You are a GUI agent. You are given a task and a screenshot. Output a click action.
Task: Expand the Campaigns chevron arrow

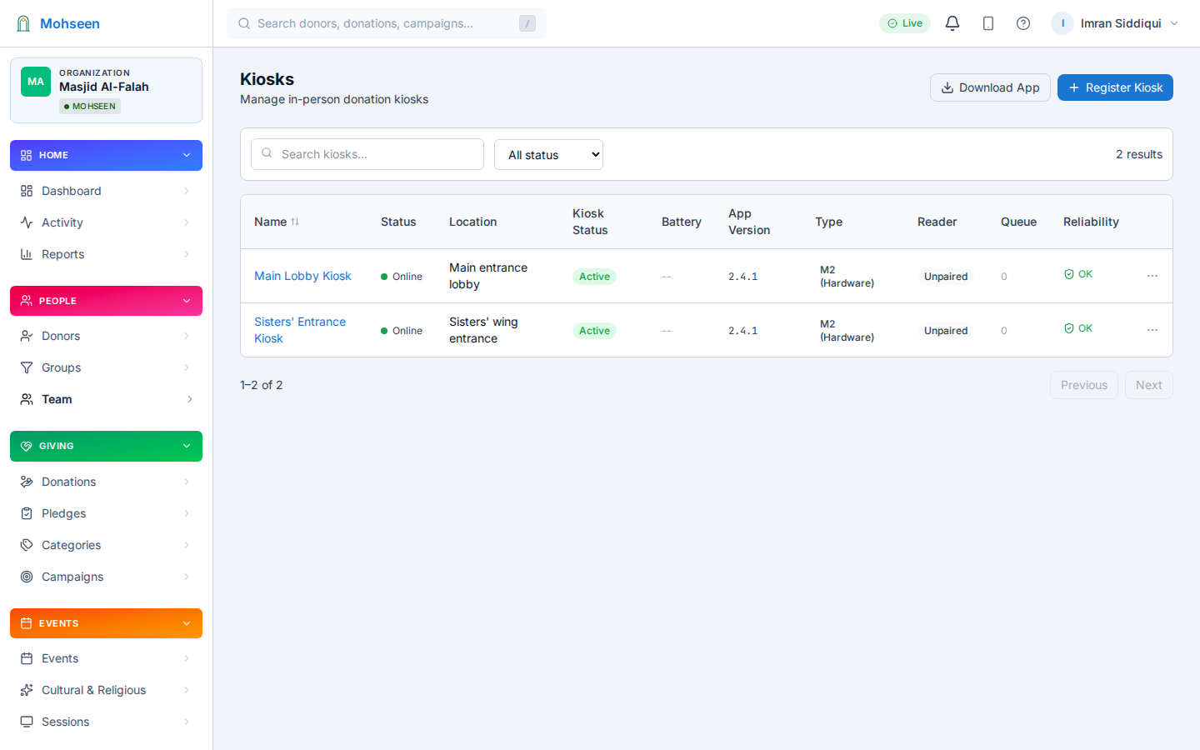(x=187, y=577)
